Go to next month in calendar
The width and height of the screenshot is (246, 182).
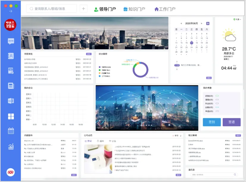[202, 23]
